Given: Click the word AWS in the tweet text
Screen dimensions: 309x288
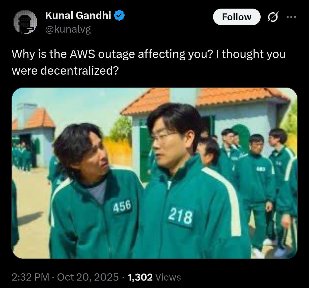Looking at the screenshot, I should tap(82, 54).
